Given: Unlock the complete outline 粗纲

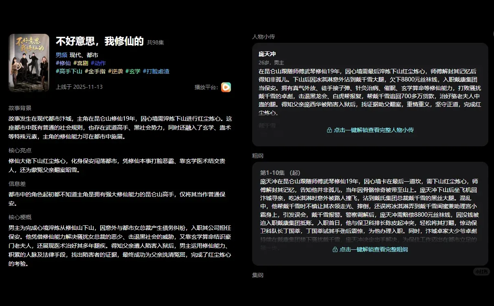Looking at the screenshot, I should pyautogui.click(x=371, y=249).
